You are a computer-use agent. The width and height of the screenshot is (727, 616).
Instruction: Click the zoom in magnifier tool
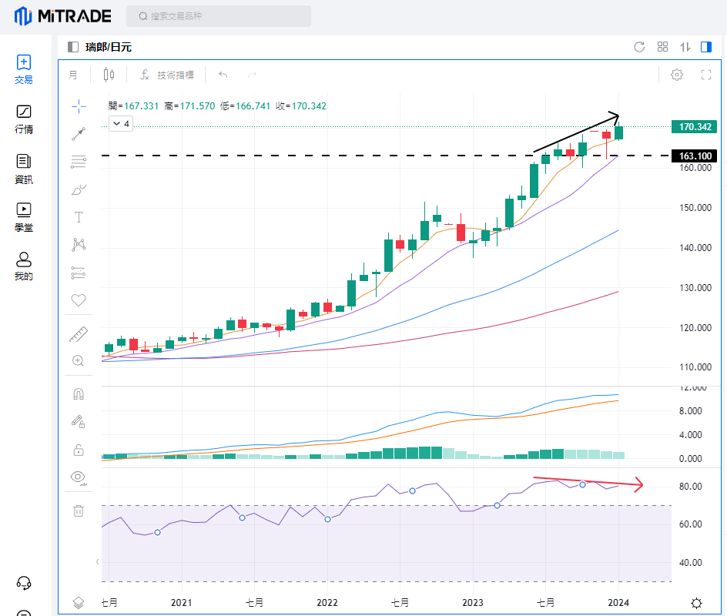(x=79, y=360)
